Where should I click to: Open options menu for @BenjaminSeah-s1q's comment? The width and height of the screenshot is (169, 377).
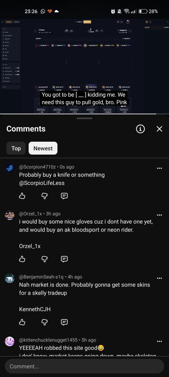(159, 278)
